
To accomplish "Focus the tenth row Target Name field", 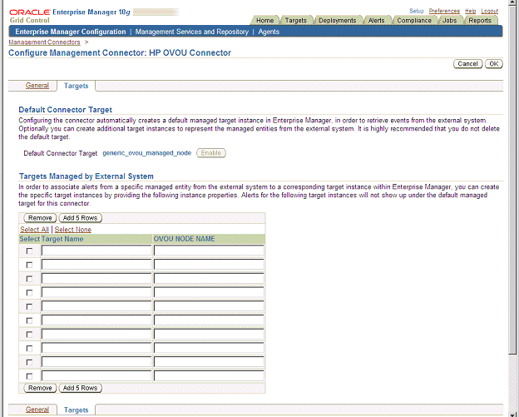I will pos(96,376).
